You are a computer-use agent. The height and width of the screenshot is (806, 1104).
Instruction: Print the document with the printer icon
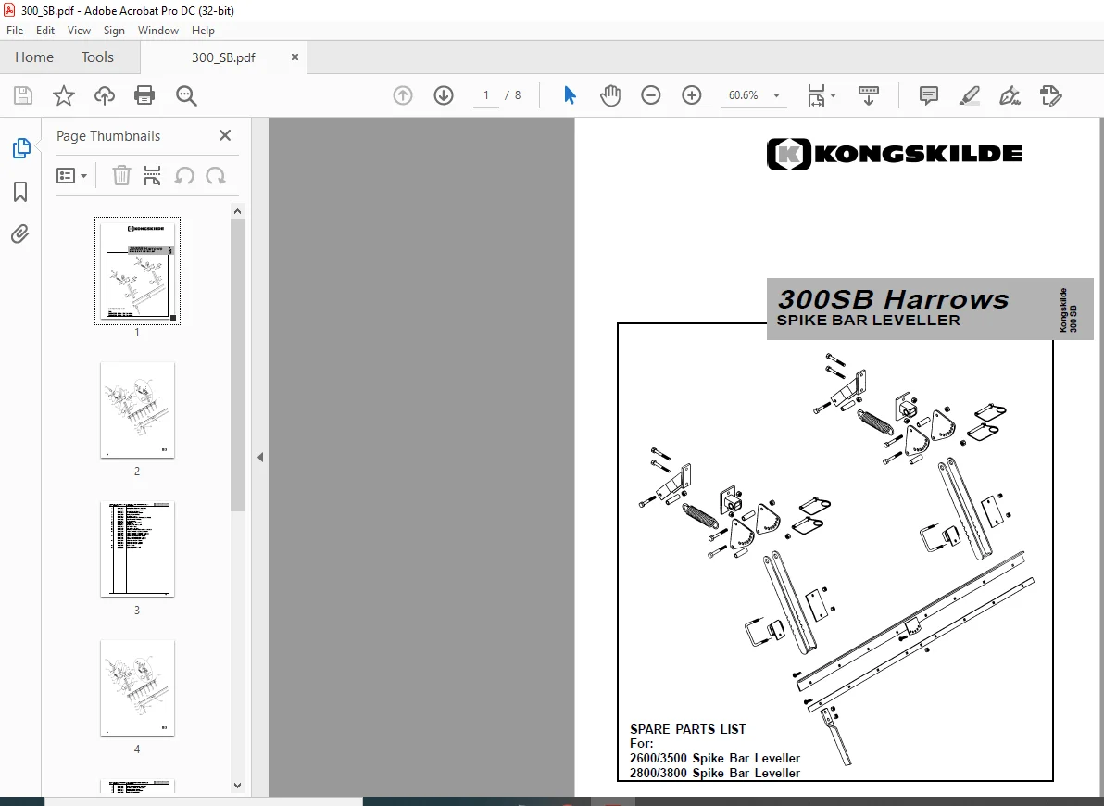[x=144, y=95]
